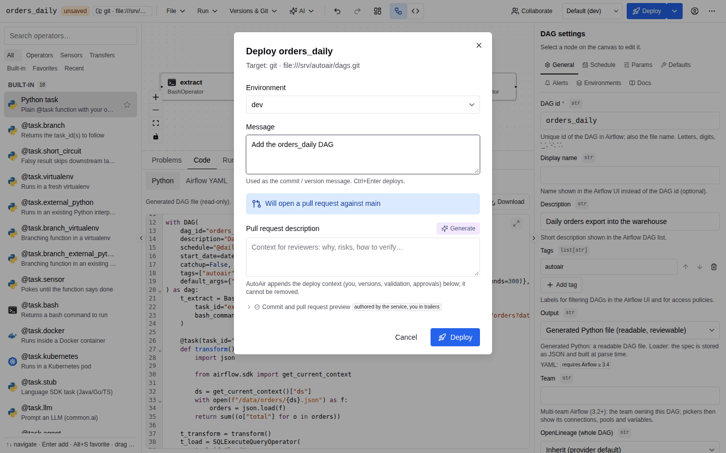Click the undo arrow icon in toolbar
Viewport: 726px width, 453px height.
pyautogui.click(x=337, y=11)
